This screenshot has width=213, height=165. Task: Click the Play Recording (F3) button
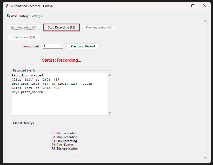point(99,27)
